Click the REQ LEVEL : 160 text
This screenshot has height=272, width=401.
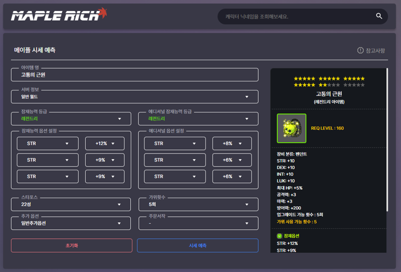pos(327,128)
